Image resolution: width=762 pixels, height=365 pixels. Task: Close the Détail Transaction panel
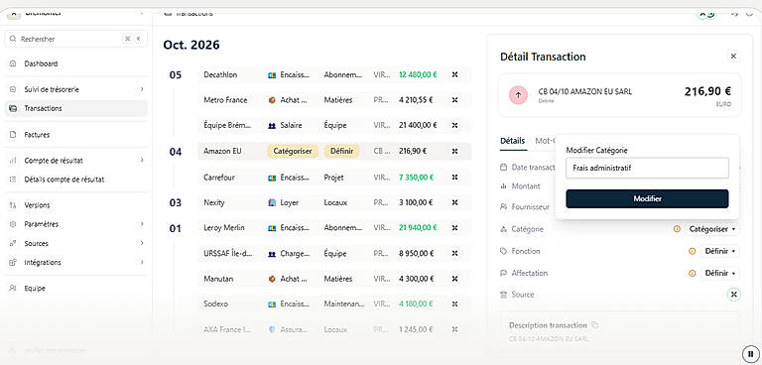pyautogui.click(x=733, y=57)
